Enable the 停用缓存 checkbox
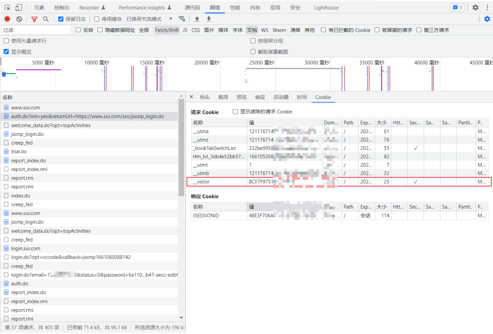The width and height of the screenshot is (493, 334). [x=97, y=19]
